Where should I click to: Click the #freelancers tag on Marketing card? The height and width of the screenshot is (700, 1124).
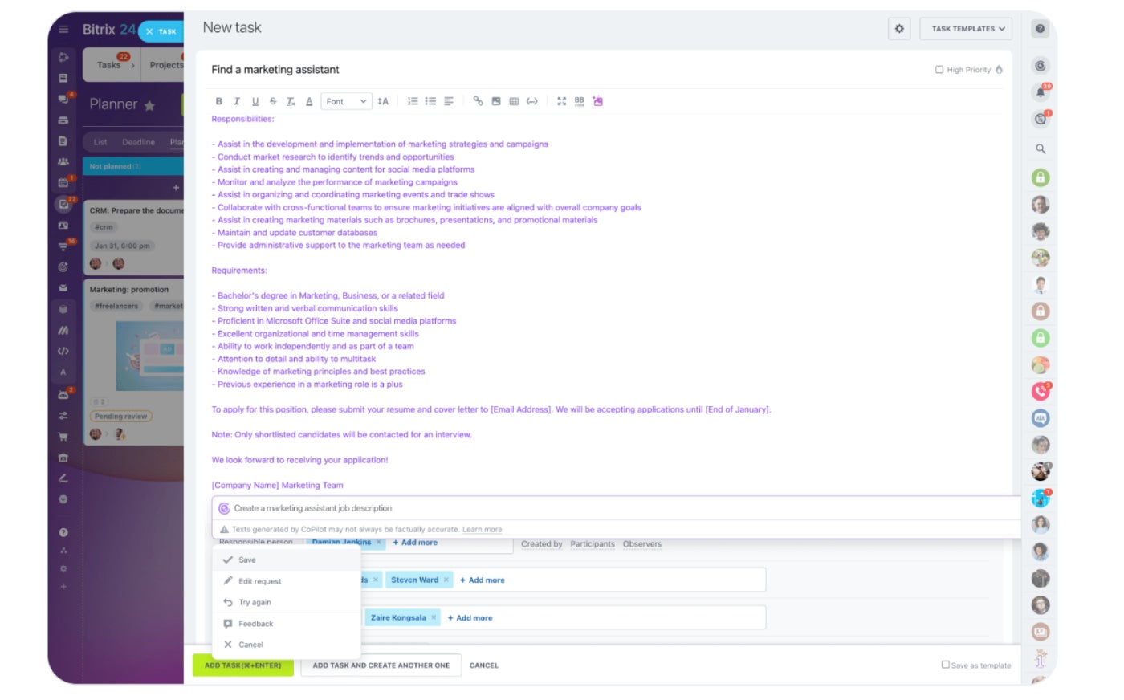tap(116, 306)
